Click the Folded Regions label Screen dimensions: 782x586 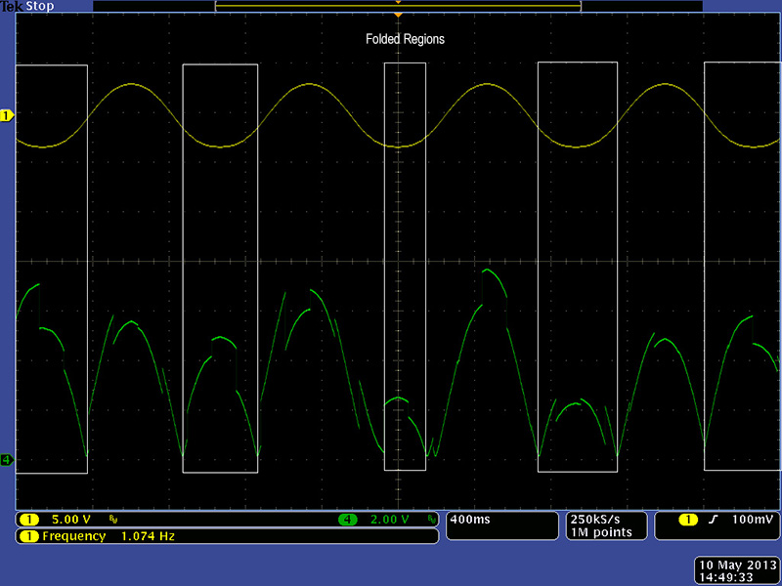405,40
